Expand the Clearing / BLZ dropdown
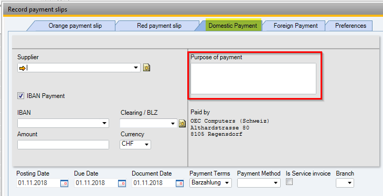 173,123
